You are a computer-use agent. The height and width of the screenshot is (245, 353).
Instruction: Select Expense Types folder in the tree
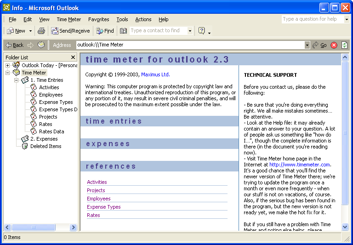[56, 102]
